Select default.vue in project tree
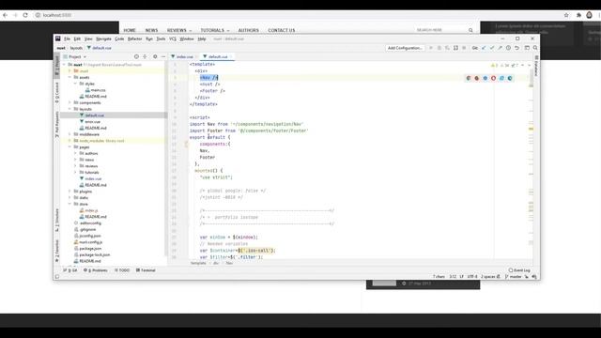The width and height of the screenshot is (601, 338). click(x=94, y=115)
